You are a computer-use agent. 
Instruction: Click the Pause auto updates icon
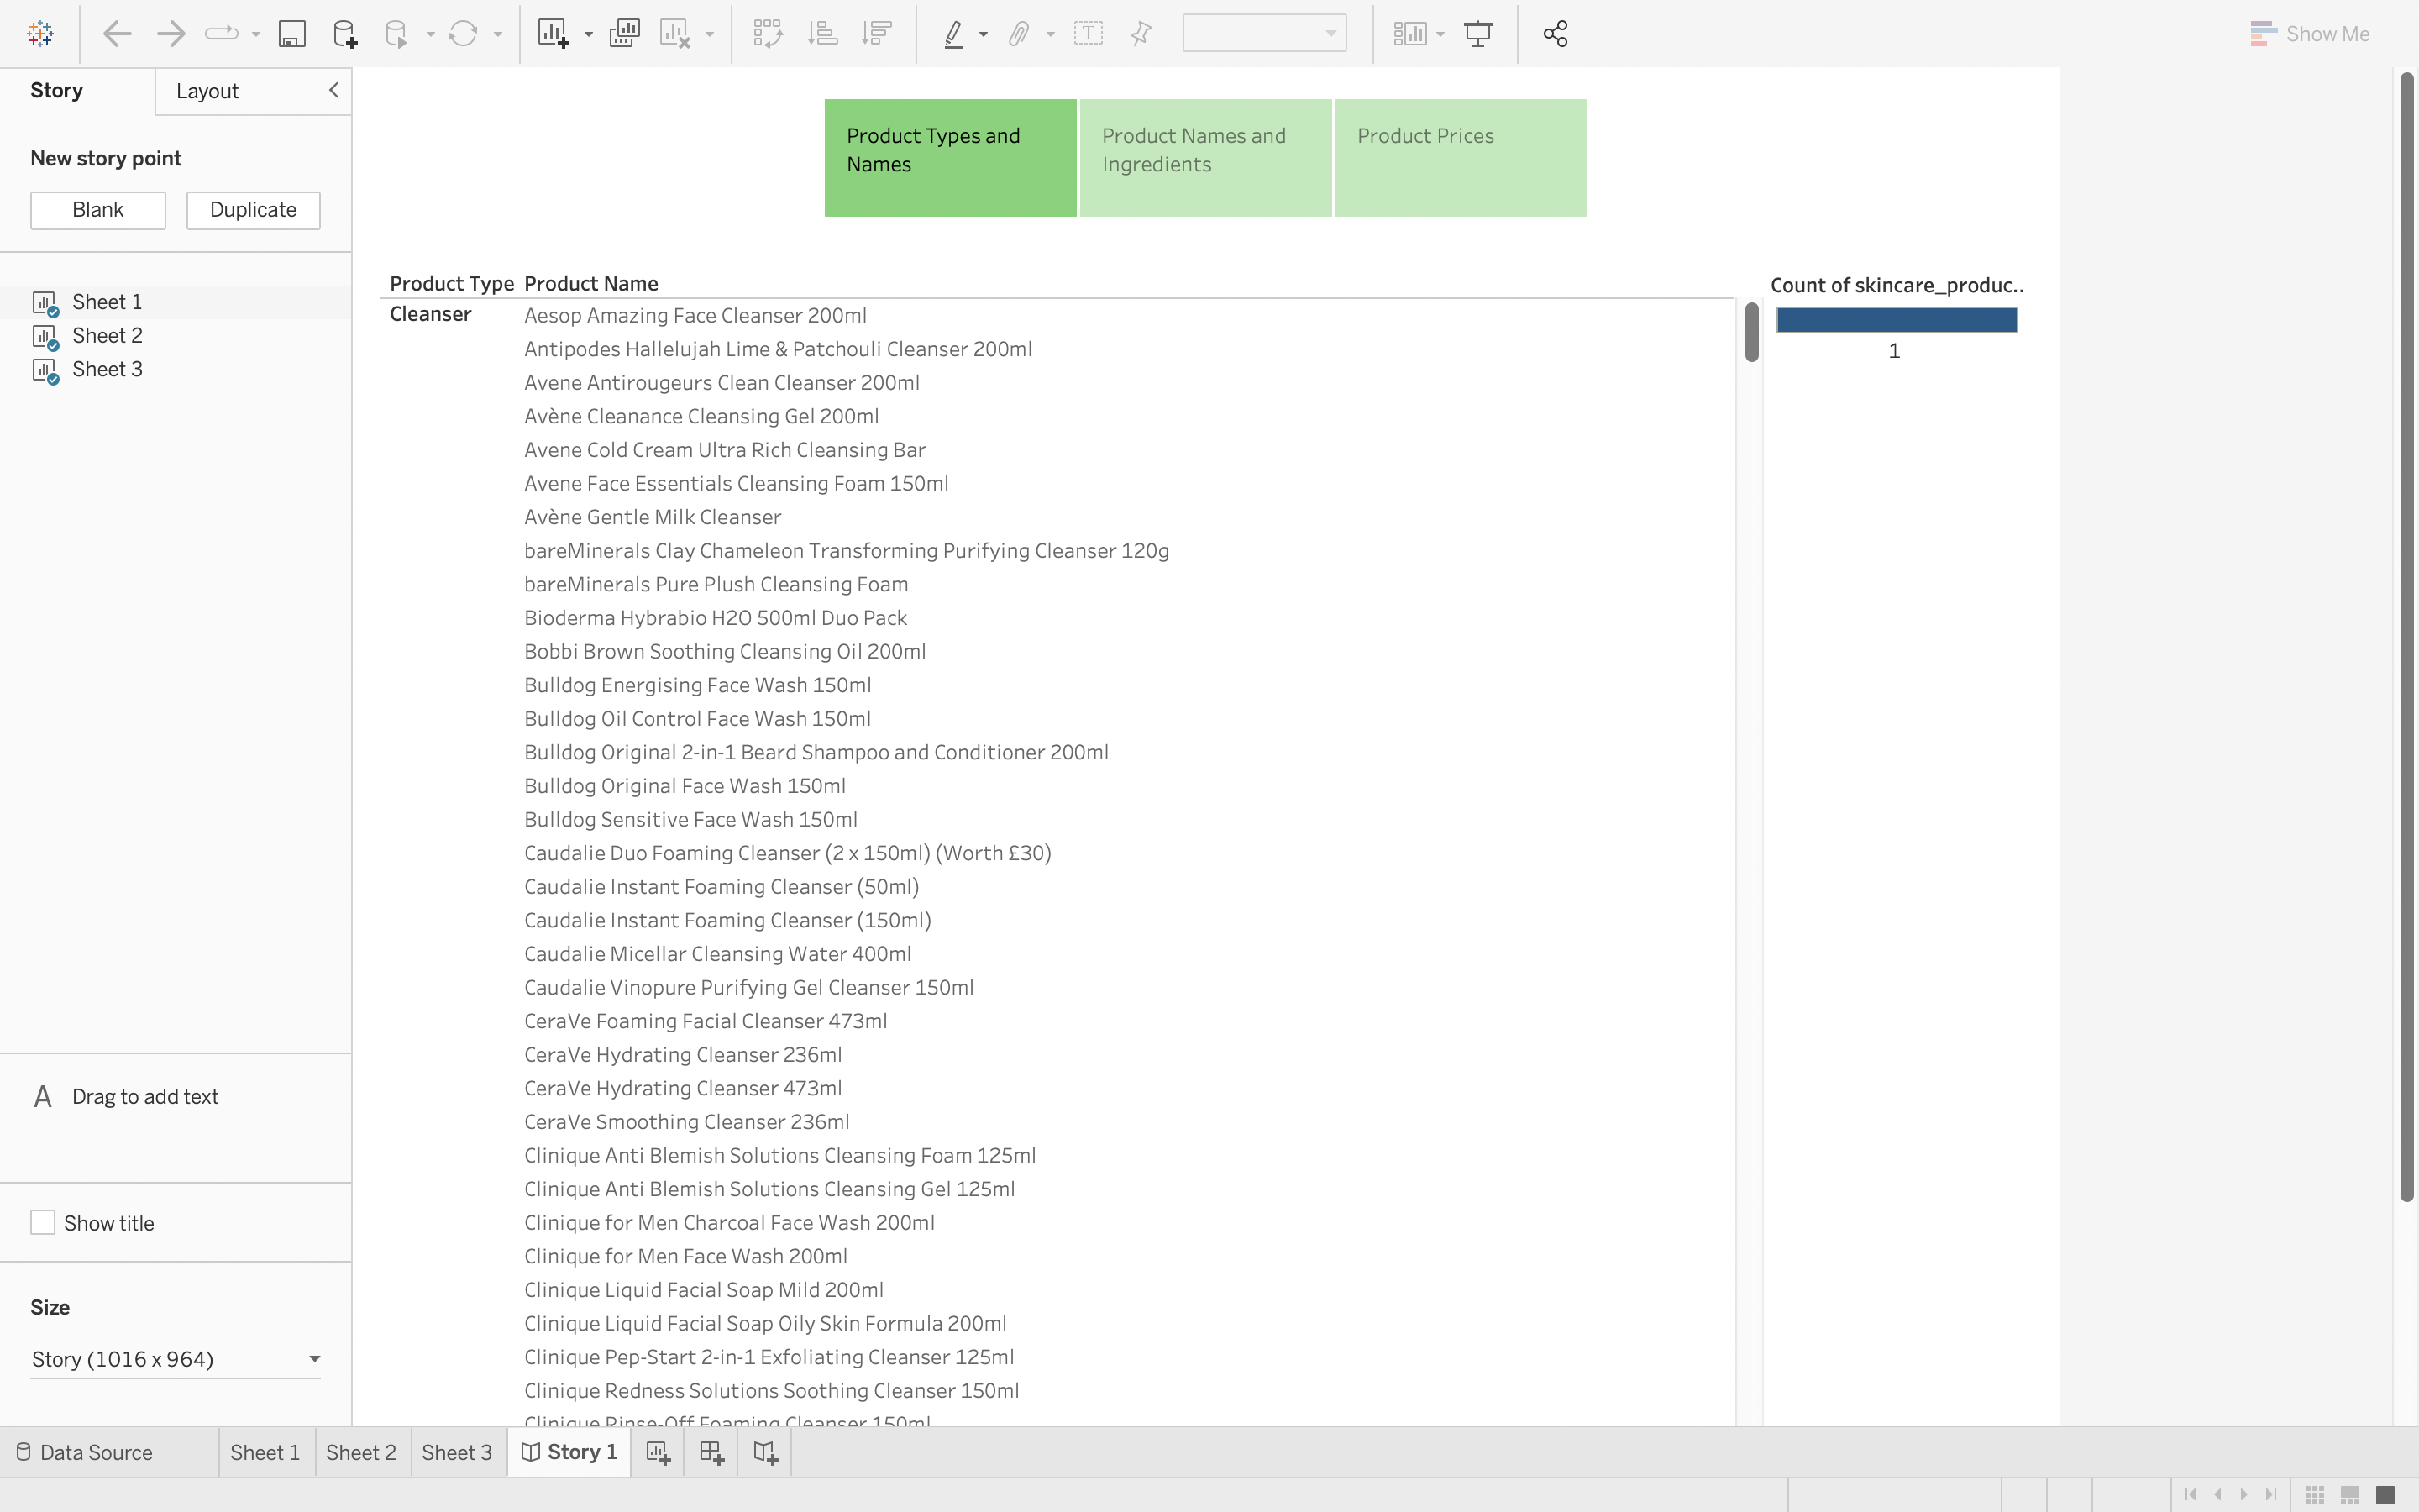tap(396, 34)
